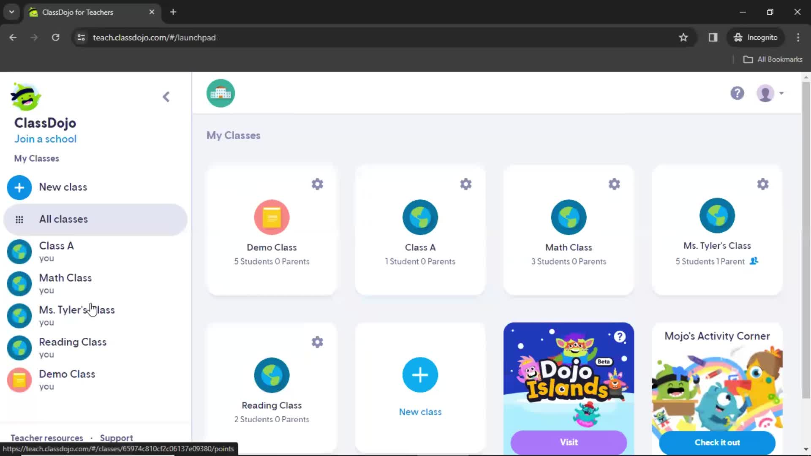Click the Teacher resources link

pyautogui.click(x=47, y=438)
